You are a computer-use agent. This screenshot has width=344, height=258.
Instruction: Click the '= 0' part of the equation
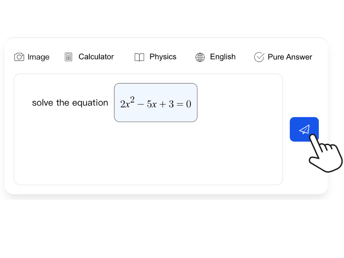(184, 104)
